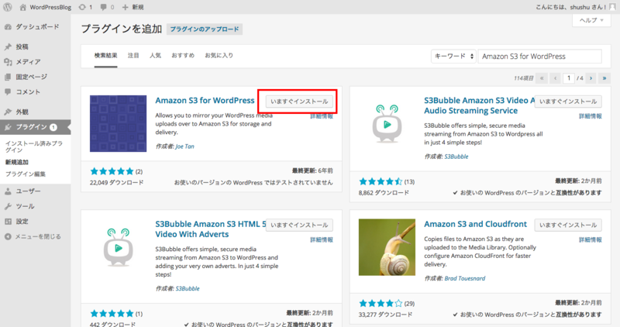The image size is (620, 327).
Task: Click the ユーザー person icon
Action: click(x=8, y=191)
